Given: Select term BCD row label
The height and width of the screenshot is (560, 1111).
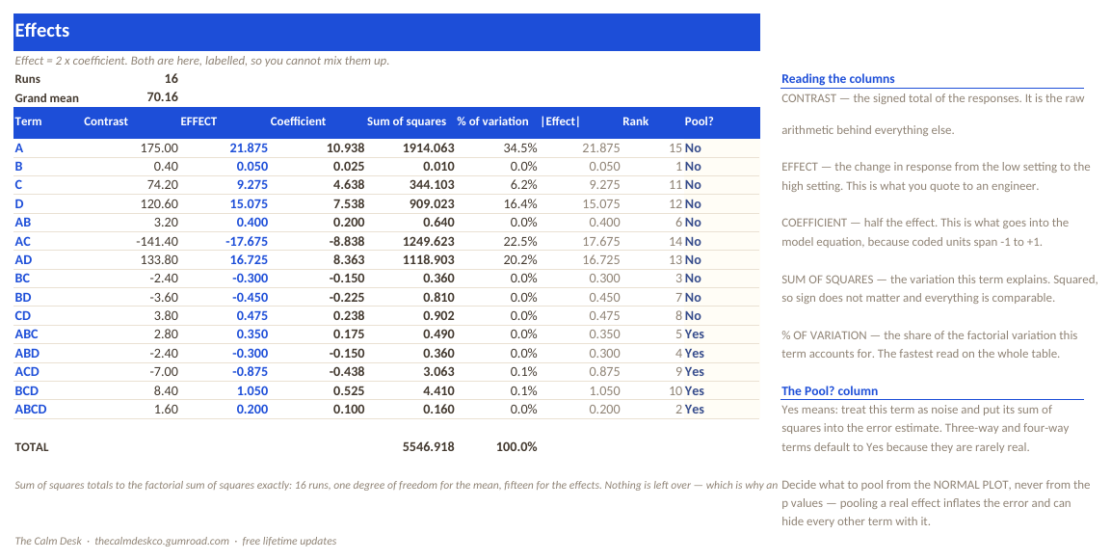Looking at the screenshot, I should tap(26, 391).
